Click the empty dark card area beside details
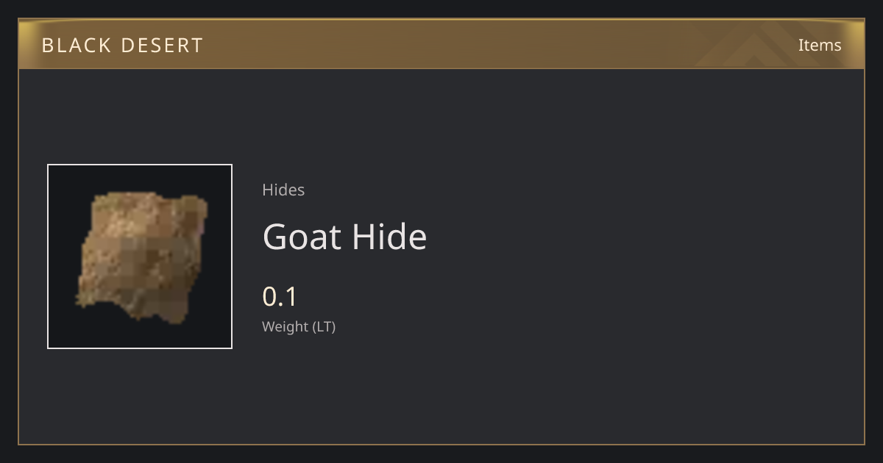 click(x=625, y=257)
